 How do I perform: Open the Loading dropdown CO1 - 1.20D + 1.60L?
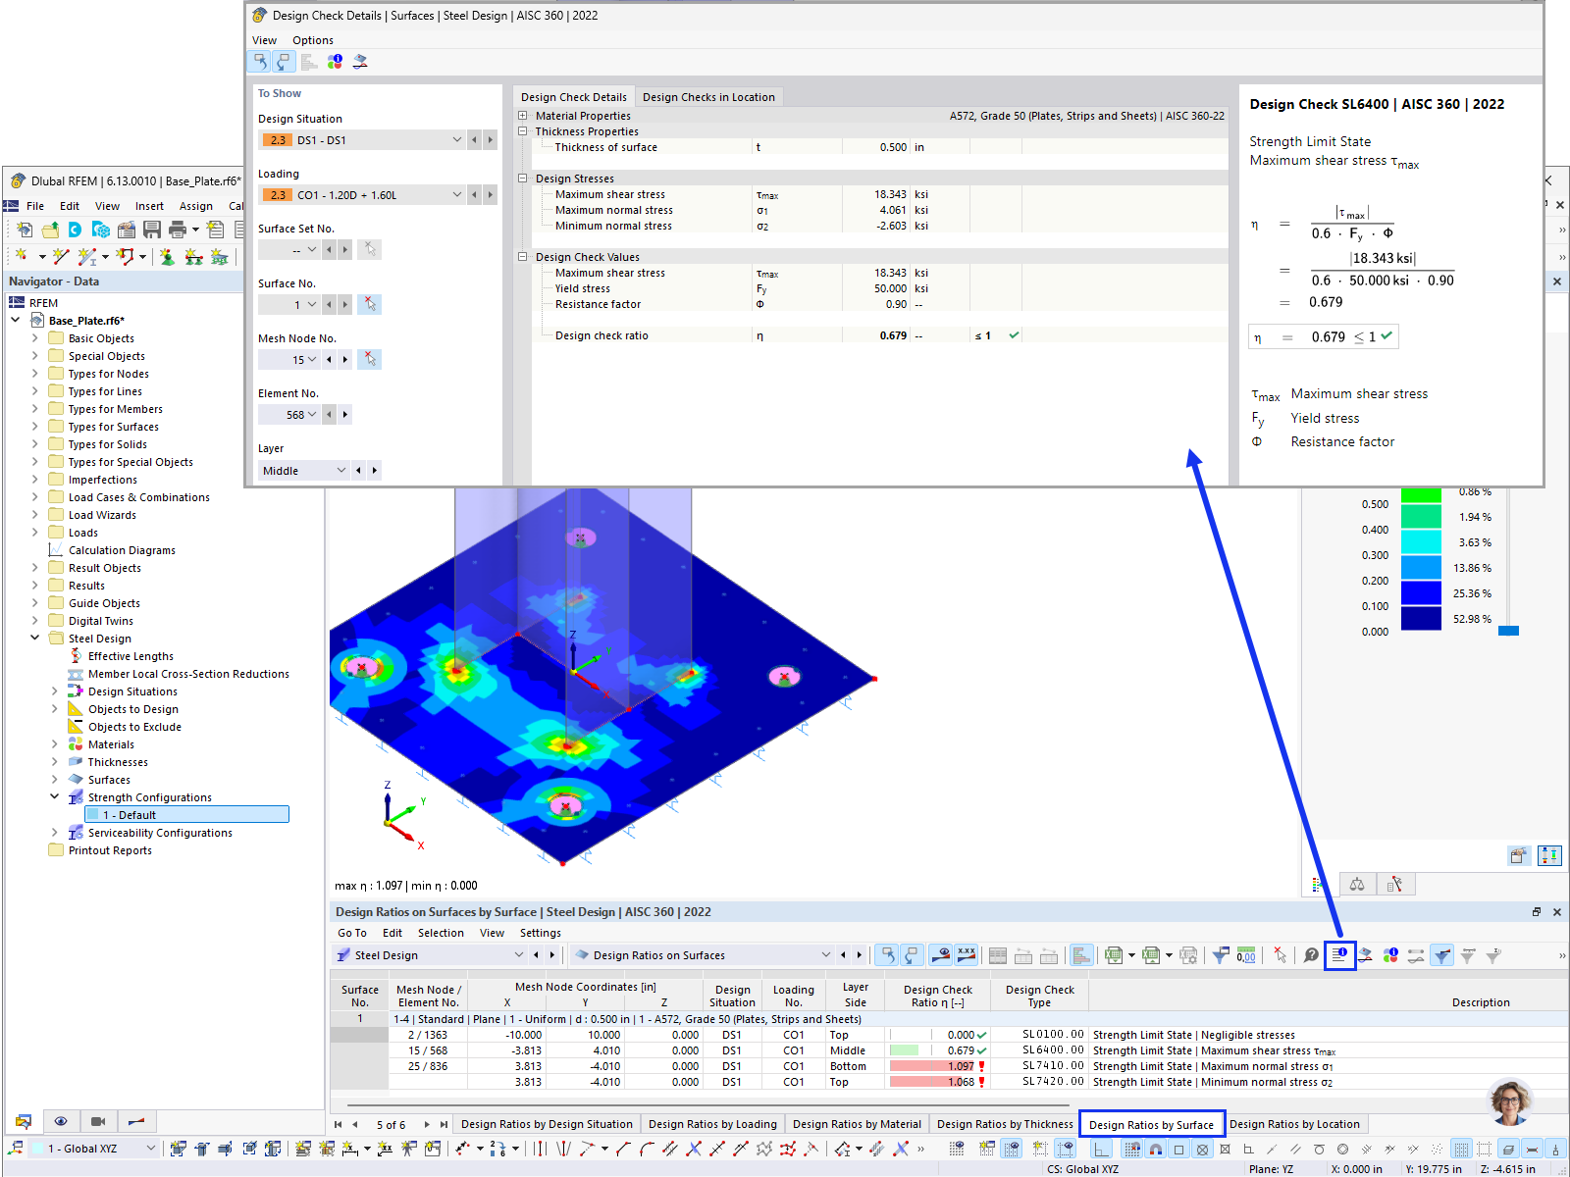tap(361, 195)
